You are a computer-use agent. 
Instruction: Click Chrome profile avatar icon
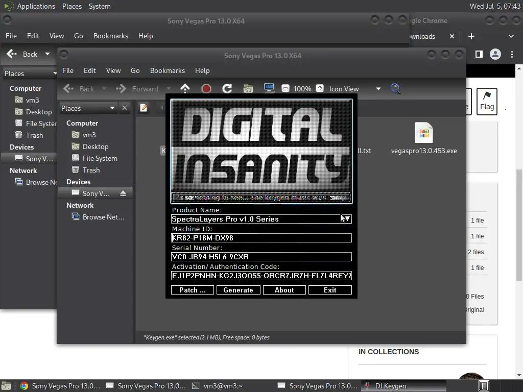(x=495, y=54)
